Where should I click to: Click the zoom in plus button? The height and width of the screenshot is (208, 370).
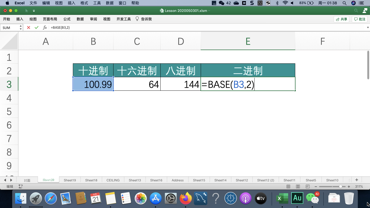(x=349, y=187)
